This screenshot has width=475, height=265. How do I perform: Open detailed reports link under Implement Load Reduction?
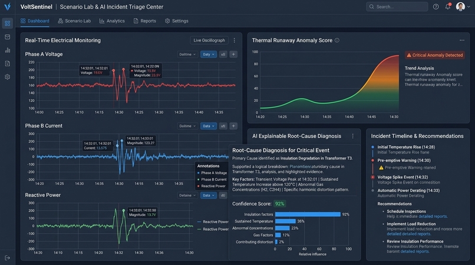point(408,234)
